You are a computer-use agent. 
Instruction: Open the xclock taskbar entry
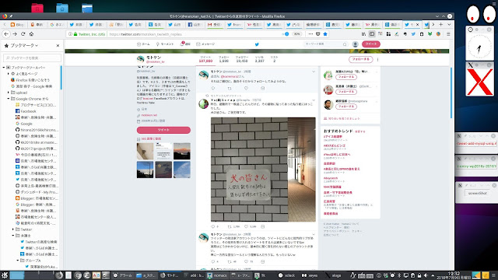[287, 275]
